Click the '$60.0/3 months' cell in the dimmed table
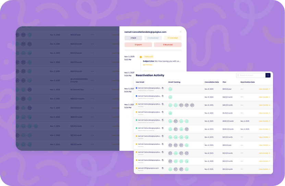Screen dimensions: 285x186 (x=78, y=99)
